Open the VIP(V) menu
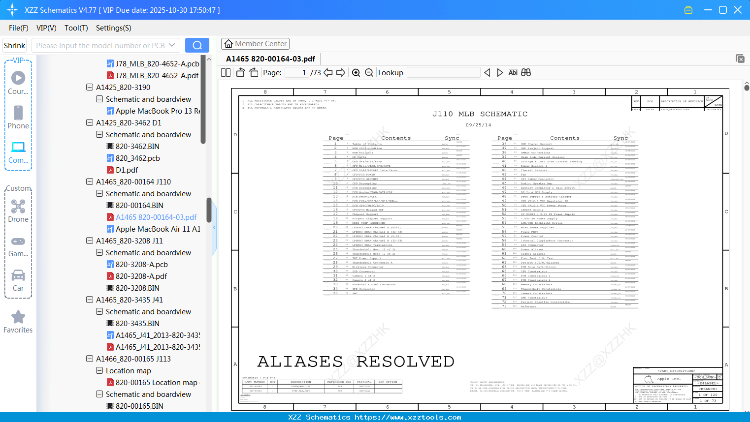The image size is (750, 422). point(46,28)
